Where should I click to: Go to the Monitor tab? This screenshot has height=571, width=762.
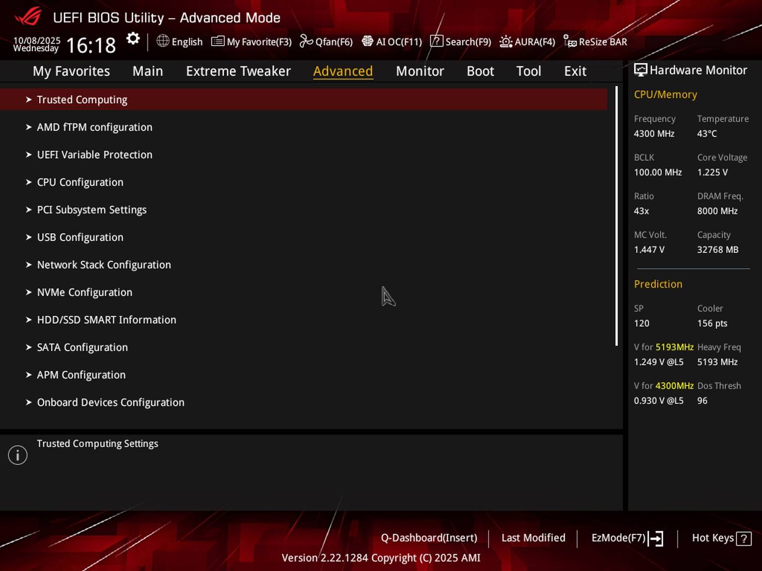pyautogui.click(x=420, y=71)
